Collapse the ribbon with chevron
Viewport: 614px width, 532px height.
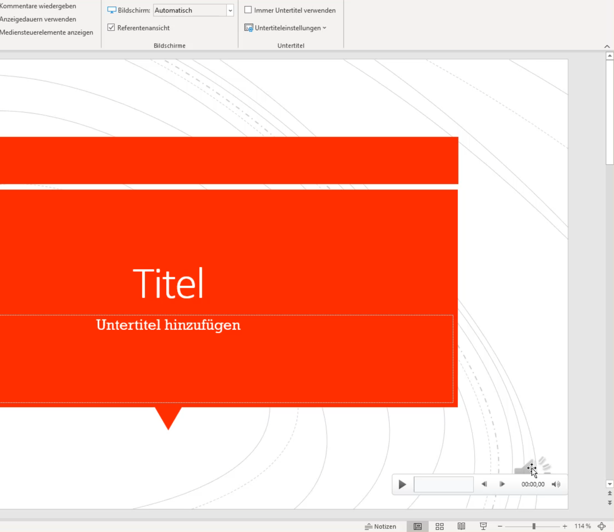607,46
